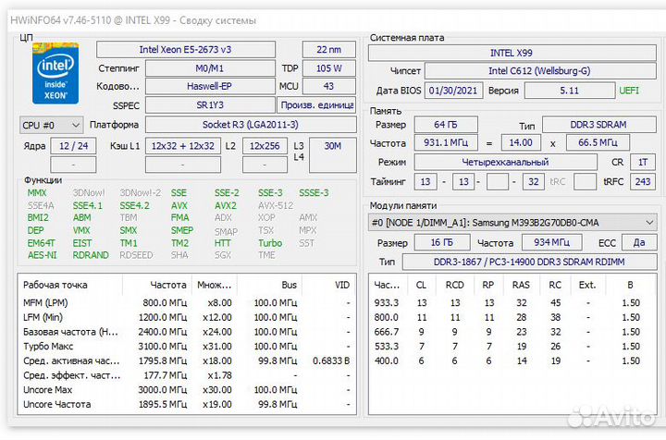
Task: Click the AES-NI feature indicator
Action: [42, 255]
